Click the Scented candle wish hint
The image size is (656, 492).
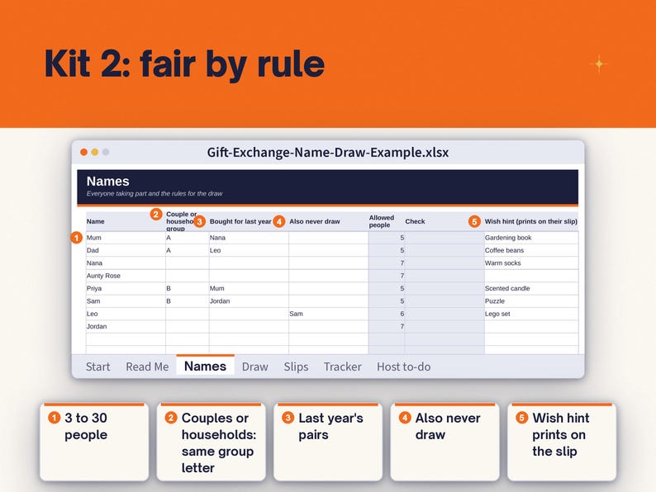pos(531,288)
